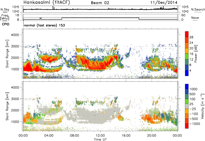Select the 'Velocity [m s-1]' colorbar title

(202, 106)
